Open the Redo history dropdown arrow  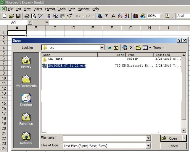click(x=93, y=16)
